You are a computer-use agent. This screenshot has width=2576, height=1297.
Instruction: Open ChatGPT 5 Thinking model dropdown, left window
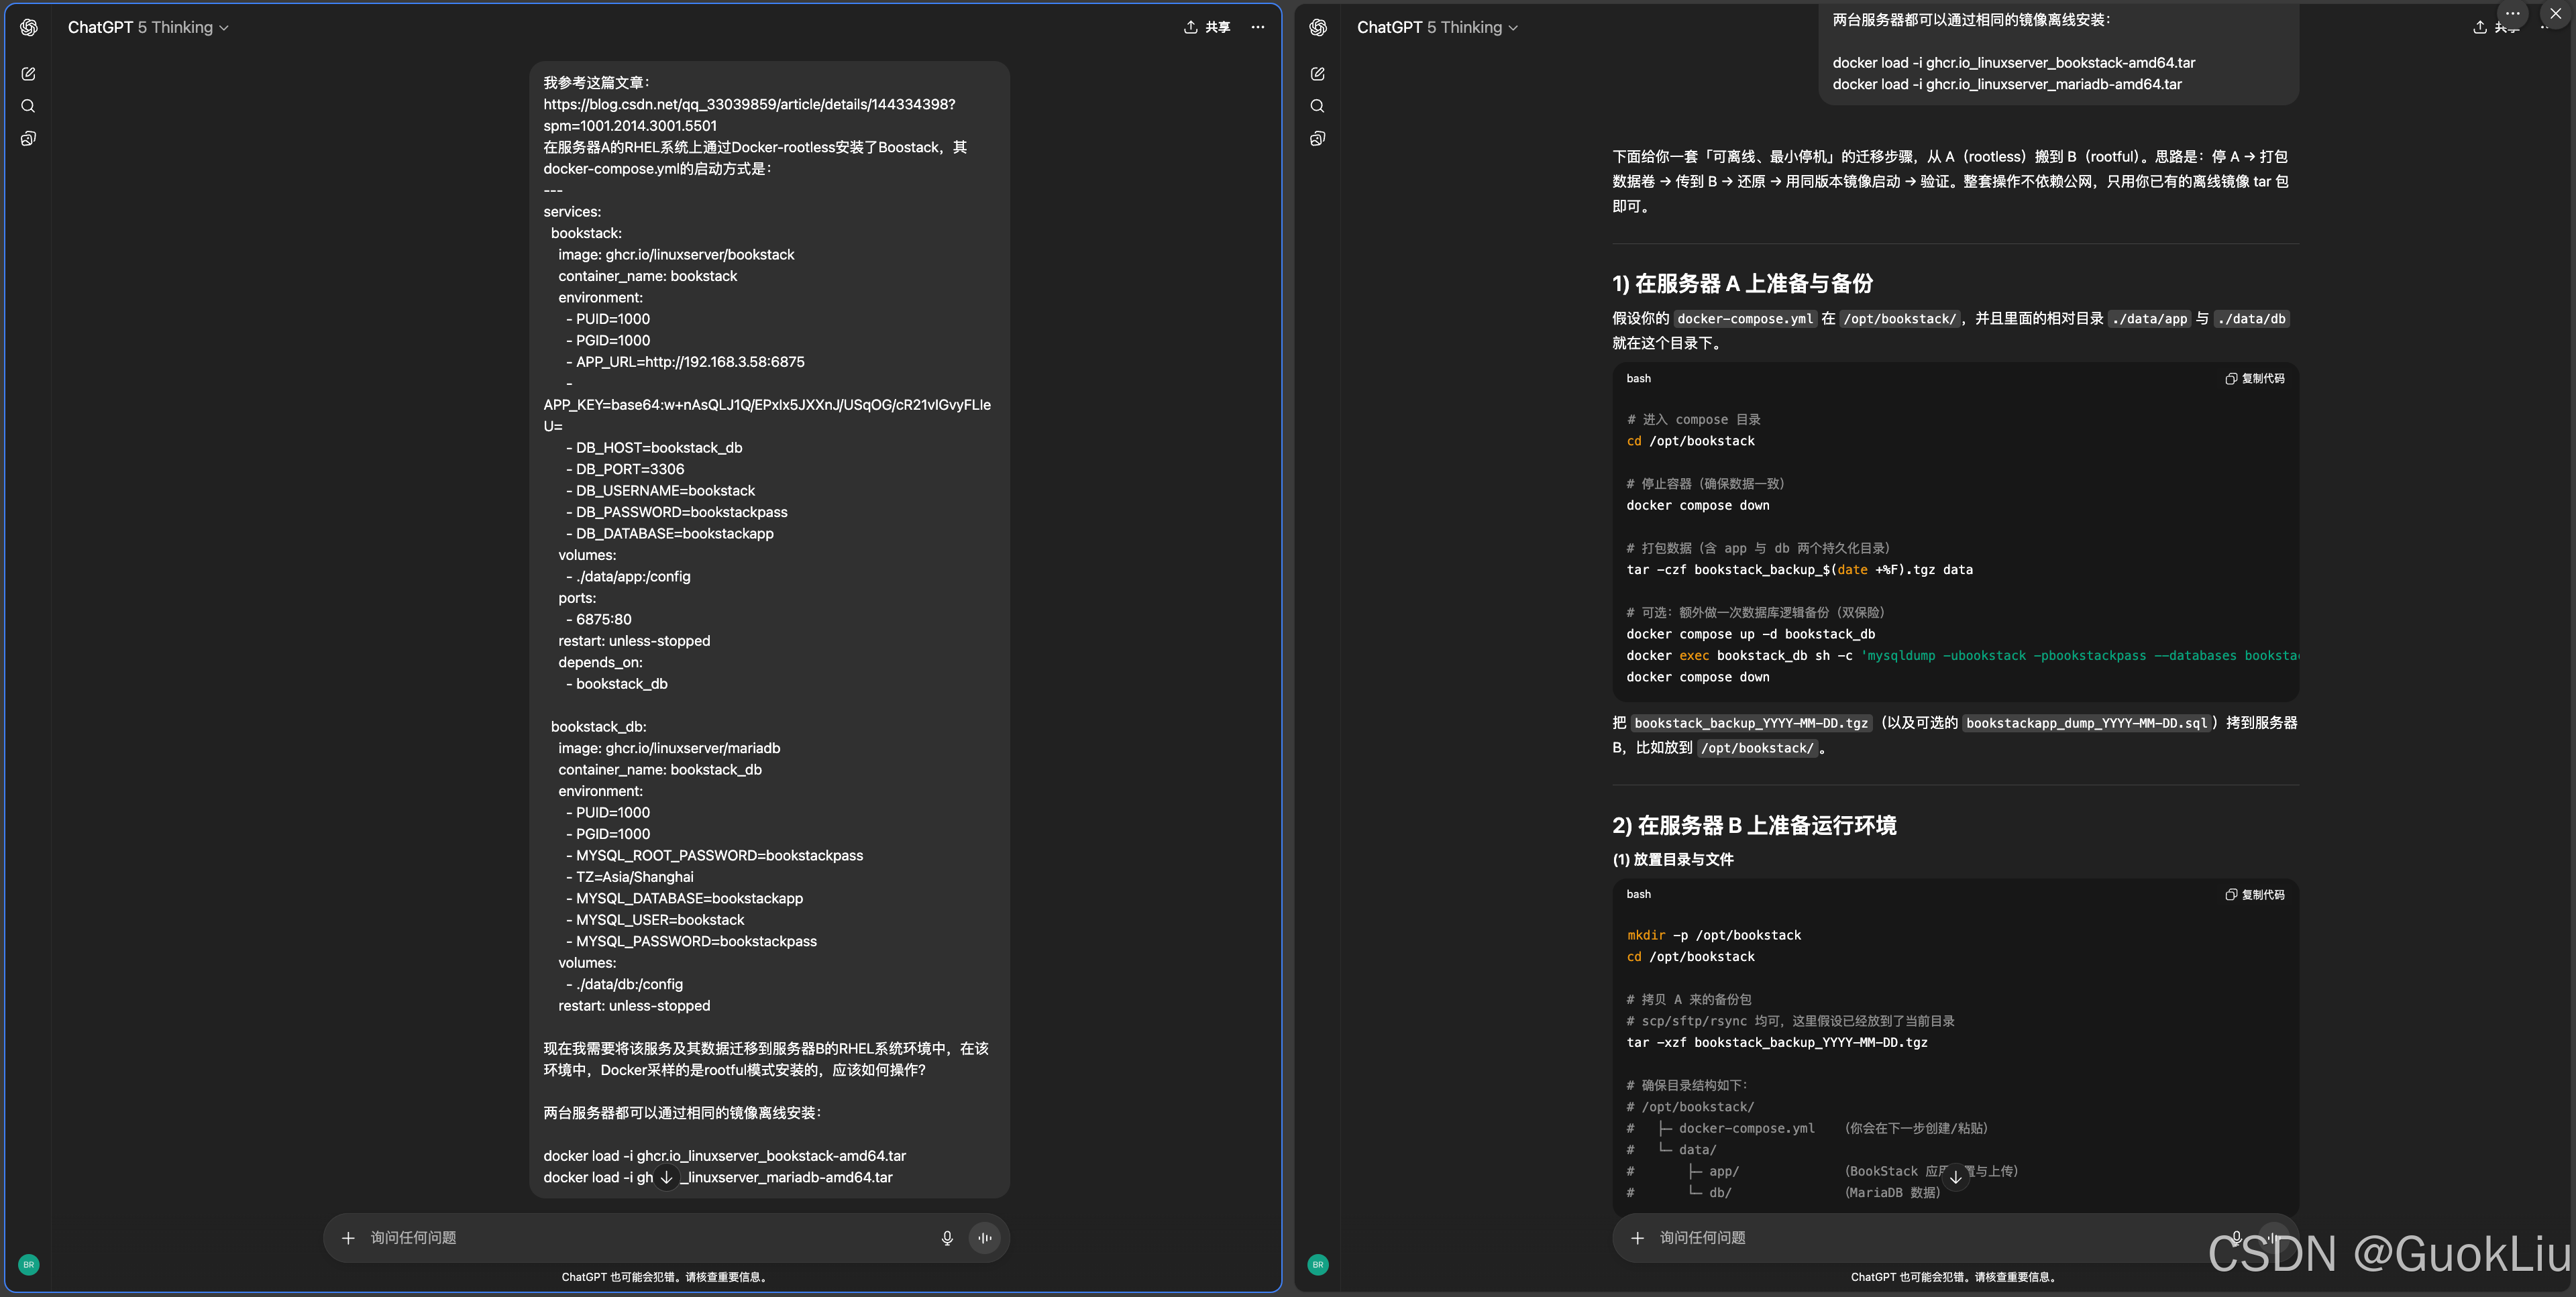[148, 27]
